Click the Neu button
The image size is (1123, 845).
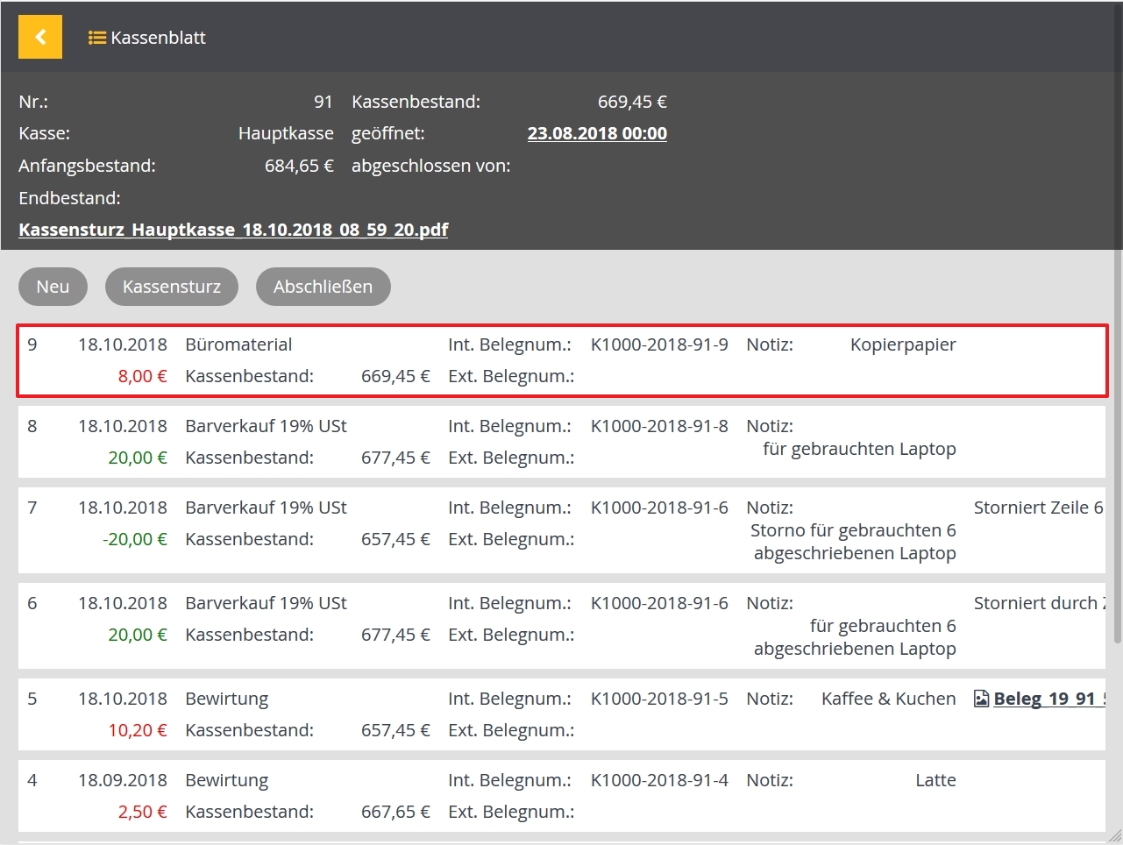tap(53, 287)
